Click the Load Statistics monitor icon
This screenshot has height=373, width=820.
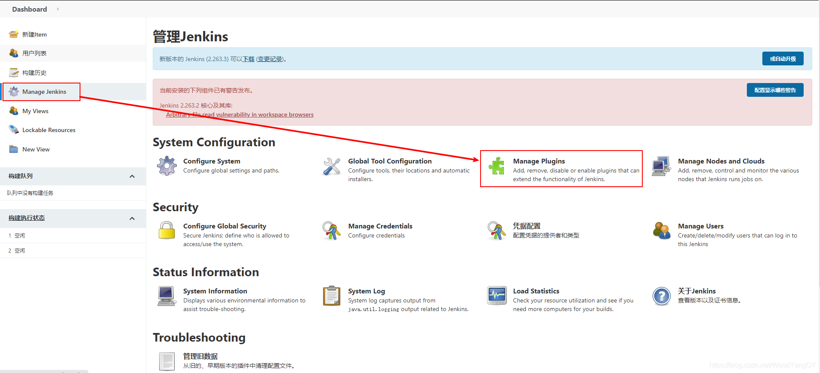tap(496, 296)
